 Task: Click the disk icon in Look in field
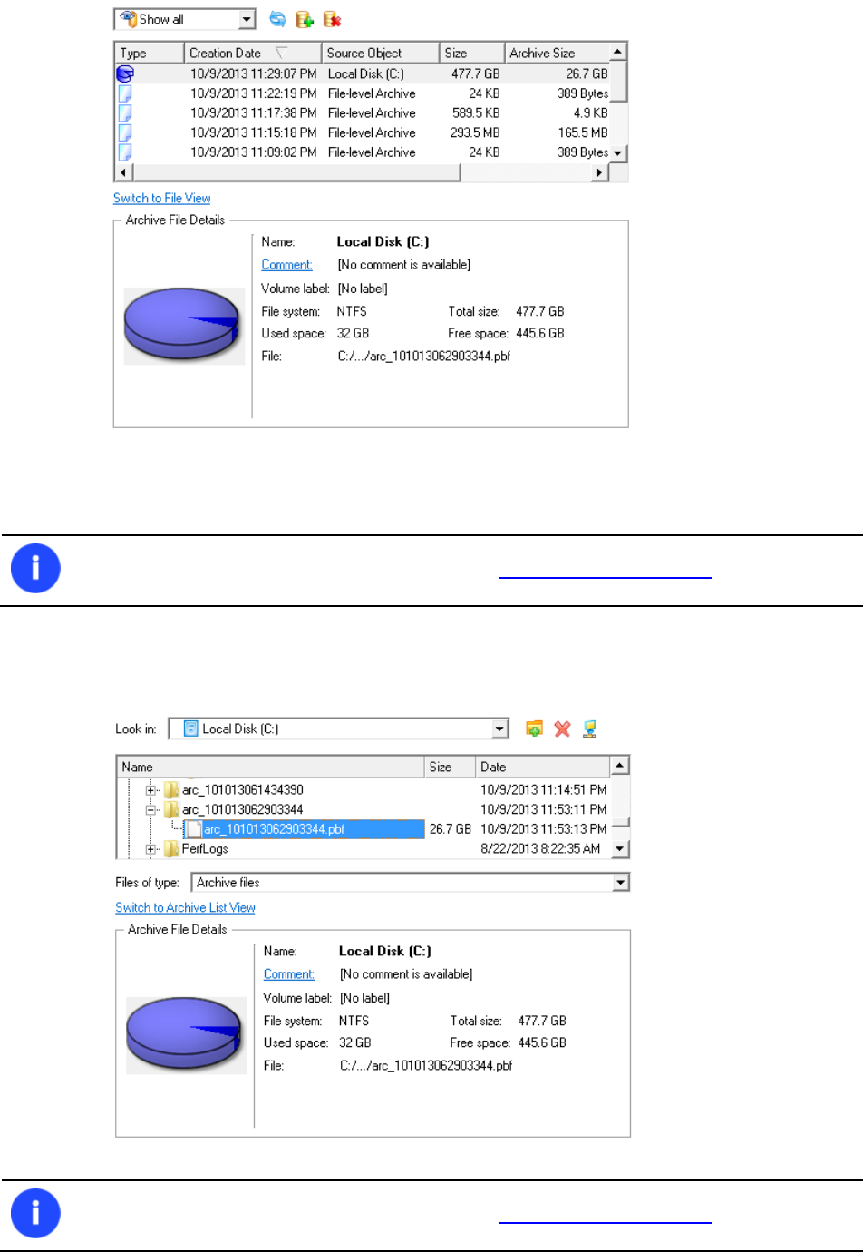click(191, 729)
